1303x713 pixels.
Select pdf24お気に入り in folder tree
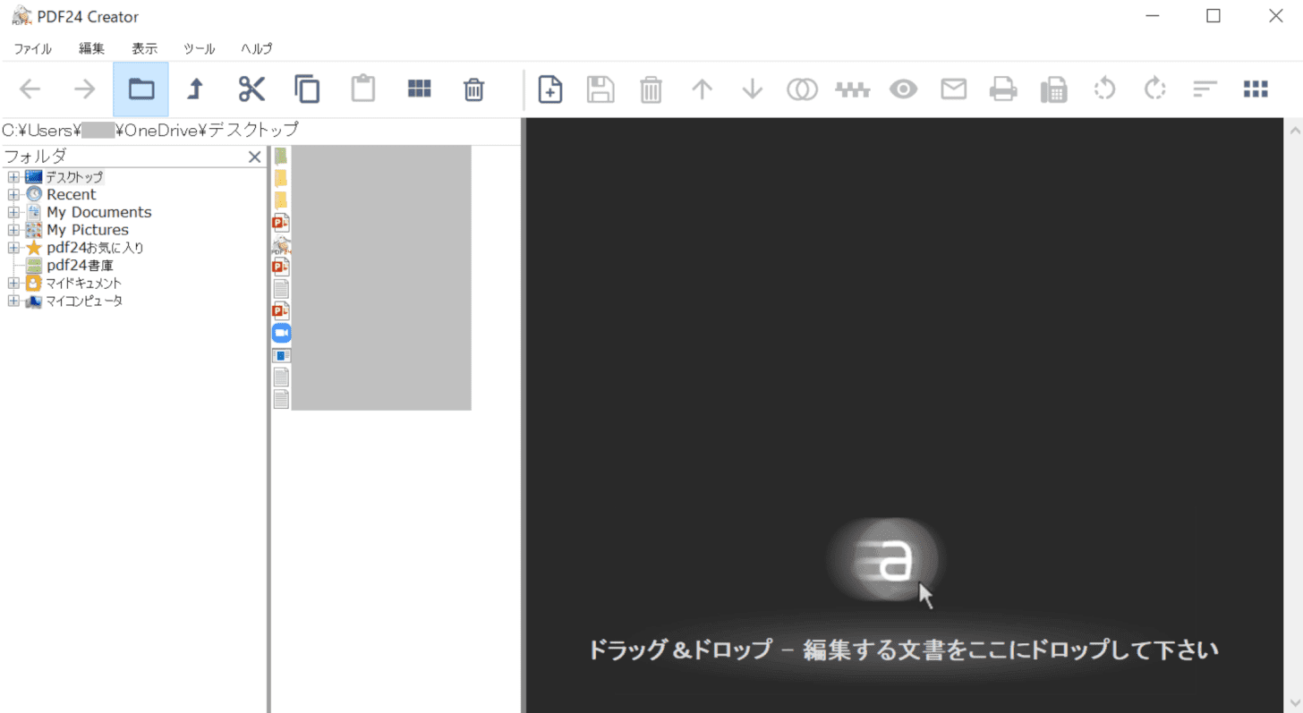(x=95, y=248)
